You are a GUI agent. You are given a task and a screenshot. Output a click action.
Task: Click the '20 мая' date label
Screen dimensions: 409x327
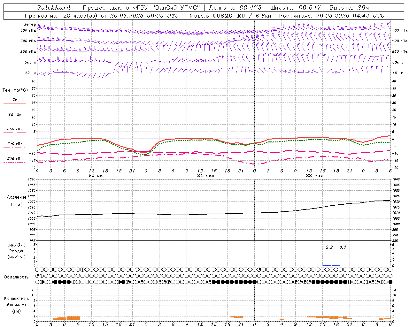(x=97, y=176)
